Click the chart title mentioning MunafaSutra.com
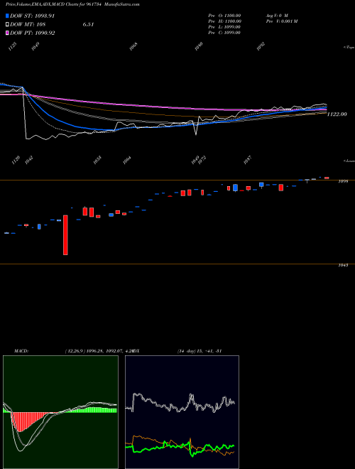 72,4
